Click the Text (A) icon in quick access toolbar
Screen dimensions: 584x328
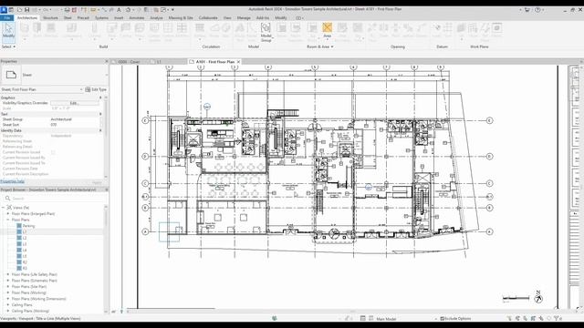coord(119,10)
